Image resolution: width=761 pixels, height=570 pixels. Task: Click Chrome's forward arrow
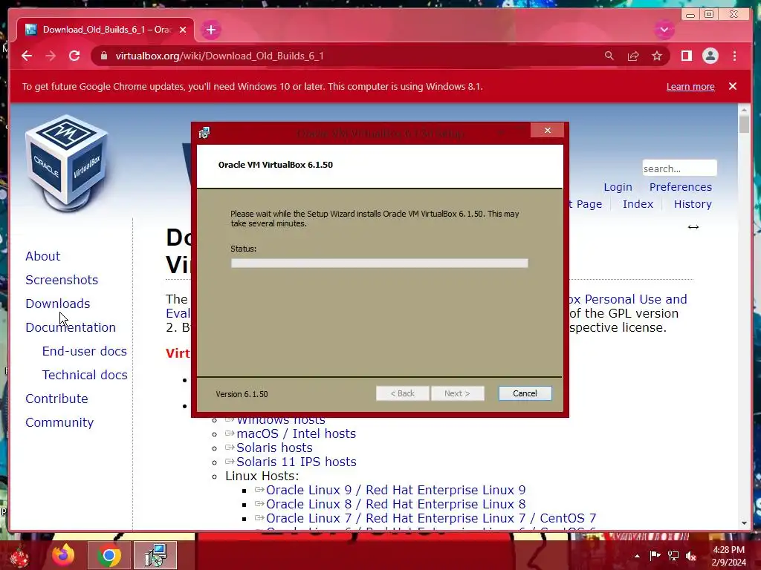[x=51, y=56]
